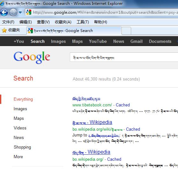
Task: Filter results by Shopping in sidebar
Action: click(22, 147)
